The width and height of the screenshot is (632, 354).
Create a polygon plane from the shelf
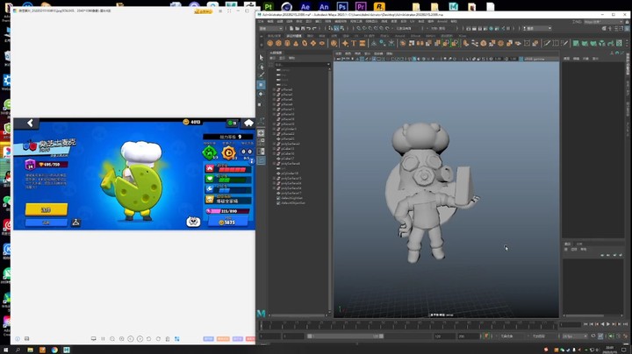click(313, 43)
